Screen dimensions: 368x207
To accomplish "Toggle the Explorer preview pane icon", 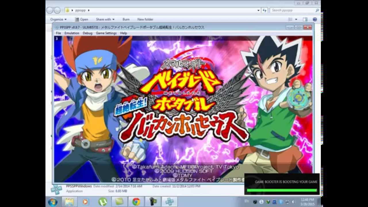I will coord(305,19).
